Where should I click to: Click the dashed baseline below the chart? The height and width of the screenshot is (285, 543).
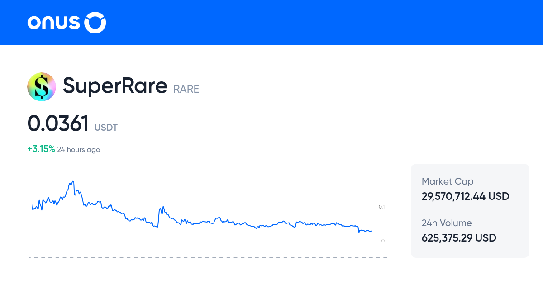pyautogui.click(x=208, y=257)
